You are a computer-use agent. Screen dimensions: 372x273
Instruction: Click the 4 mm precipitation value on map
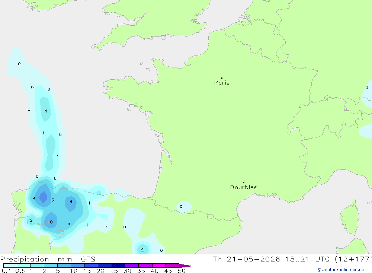pyautogui.click(x=34, y=198)
